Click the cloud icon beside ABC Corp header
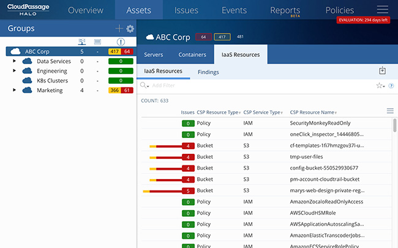Screen dimensions: 398x248 tap(150, 37)
